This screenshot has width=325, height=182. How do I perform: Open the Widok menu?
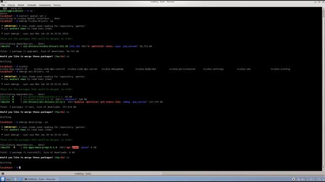[21, 5]
